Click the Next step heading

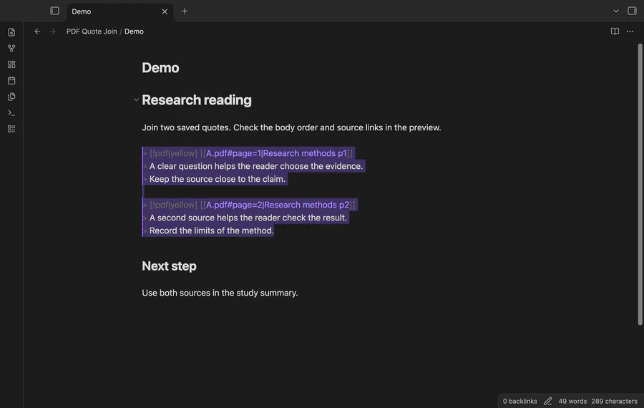[x=169, y=266]
